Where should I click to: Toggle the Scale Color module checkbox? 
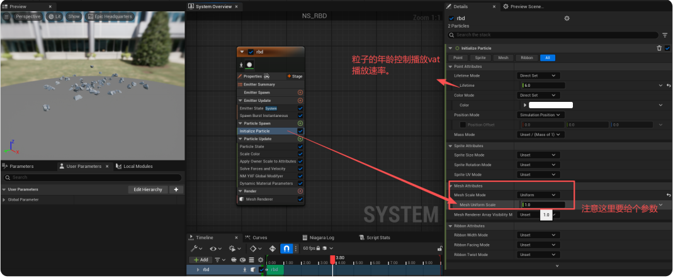click(300, 153)
